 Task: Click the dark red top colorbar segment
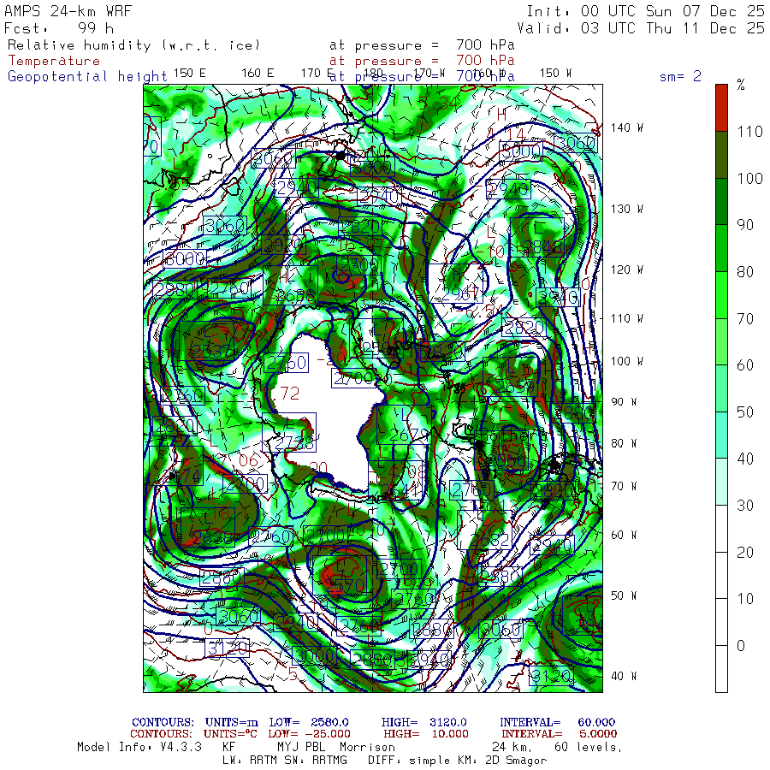pos(722,107)
